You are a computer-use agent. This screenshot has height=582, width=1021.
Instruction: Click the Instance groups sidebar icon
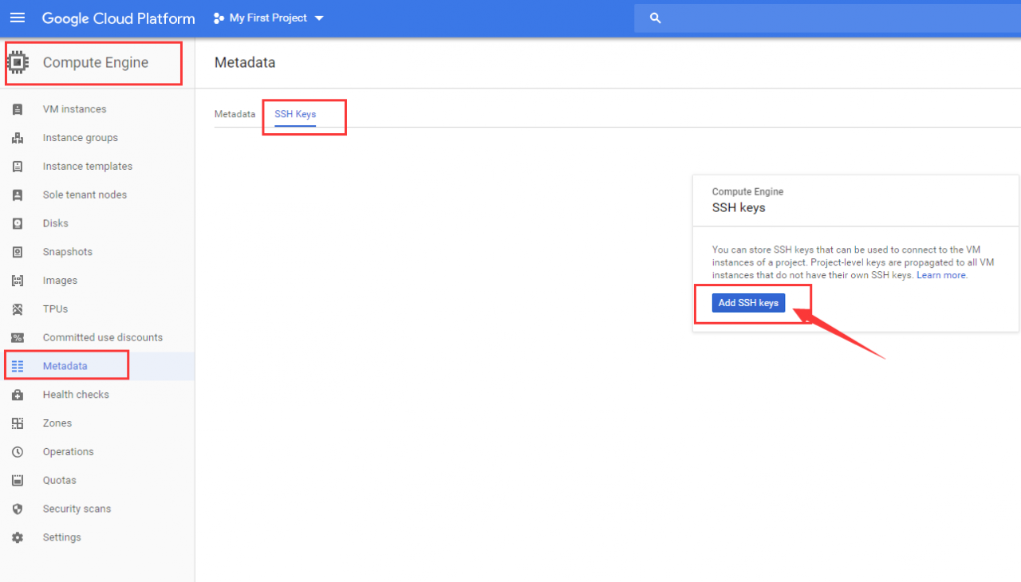click(18, 138)
